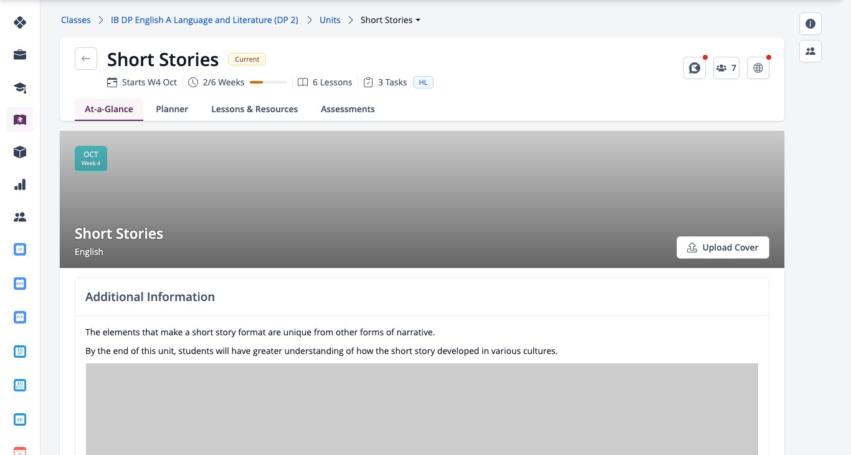This screenshot has width=851, height=455.
Task: Switch to the Planner tab
Action: tap(172, 109)
